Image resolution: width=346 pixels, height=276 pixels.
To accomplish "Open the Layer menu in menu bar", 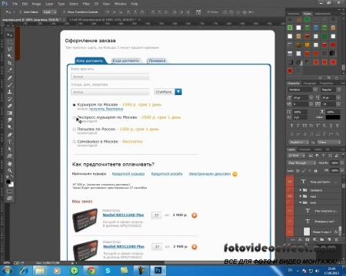I will coord(49,4).
